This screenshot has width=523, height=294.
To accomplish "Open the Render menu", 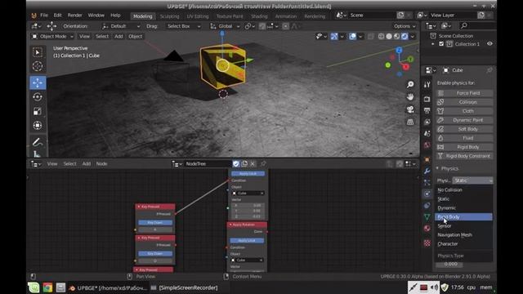I will [x=74, y=16].
